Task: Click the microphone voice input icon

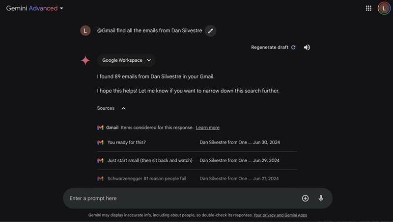Action: tap(321, 198)
